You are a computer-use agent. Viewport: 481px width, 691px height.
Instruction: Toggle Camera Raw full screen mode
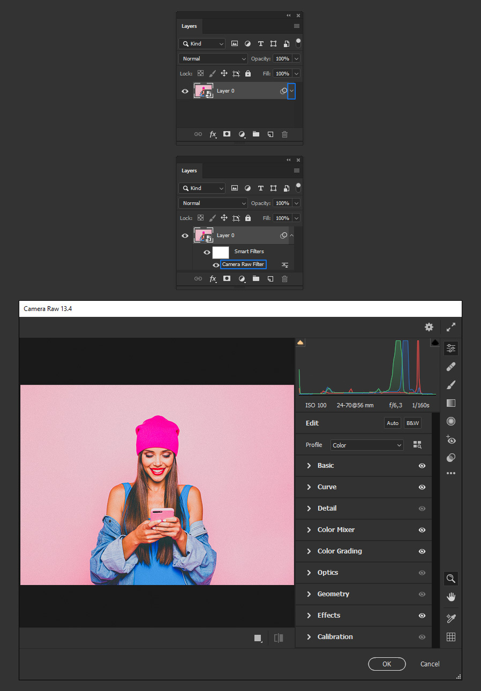coord(451,327)
